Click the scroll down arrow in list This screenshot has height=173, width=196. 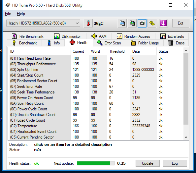[x=186, y=137]
